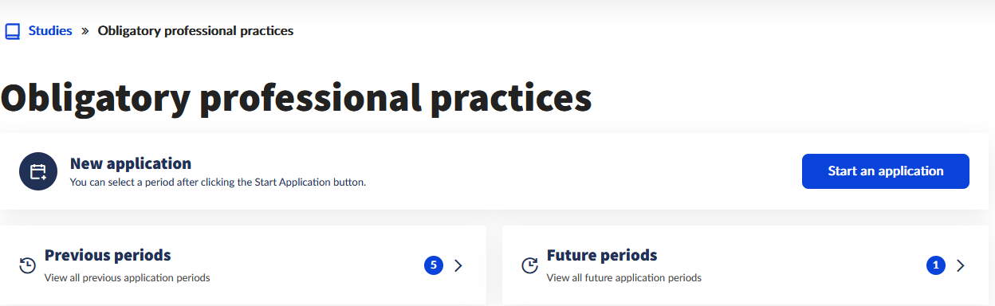Screen dimensions: 995x306
Task: Click the book icon in the breadcrumb
Action: point(12,32)
